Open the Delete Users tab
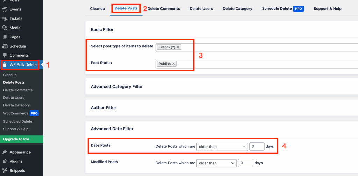The image size is (358, 176). pyautogui.click(x=201, y=9)
